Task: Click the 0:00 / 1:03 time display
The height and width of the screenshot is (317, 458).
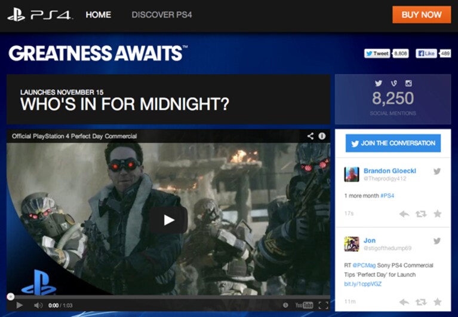Action: (x=60, y=305)
